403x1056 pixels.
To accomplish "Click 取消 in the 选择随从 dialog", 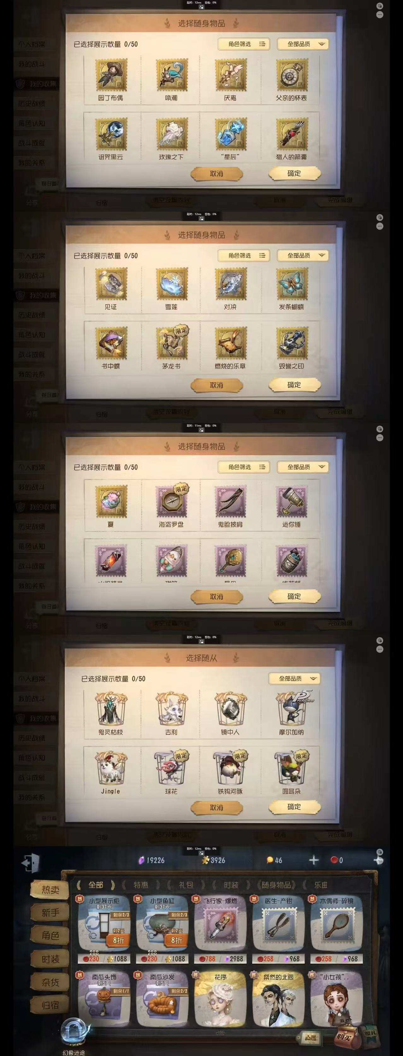I will pos(217,807).
